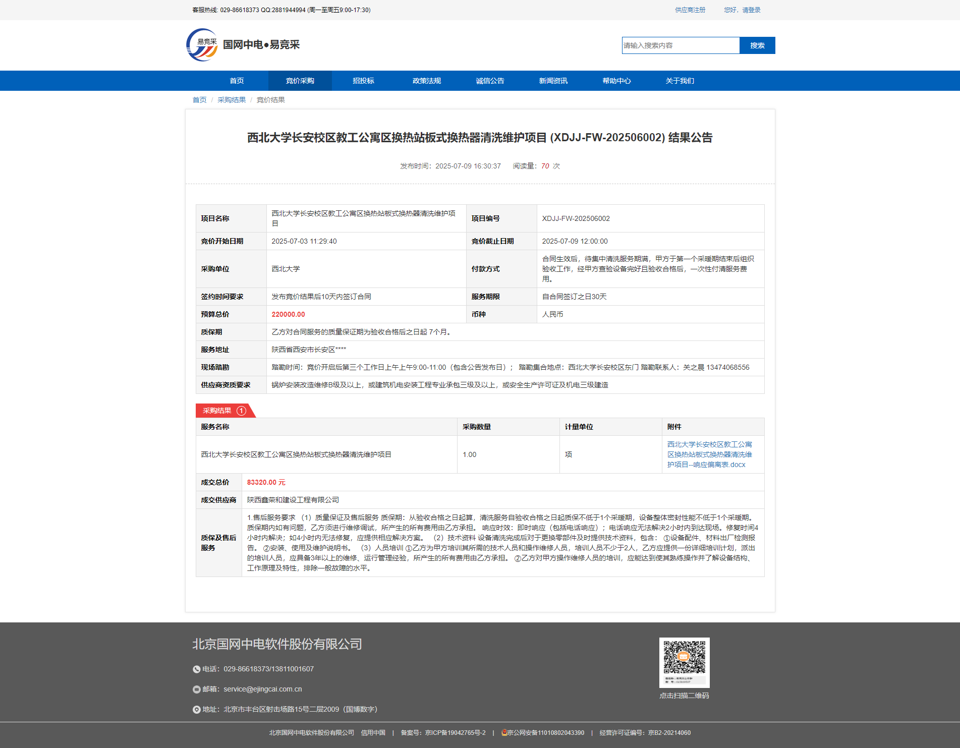Viewport: 960px width, 748px height.
Task: Click the police badge icon beside 京公网安备
Action: pyautogui.click(x=504, y=733)
